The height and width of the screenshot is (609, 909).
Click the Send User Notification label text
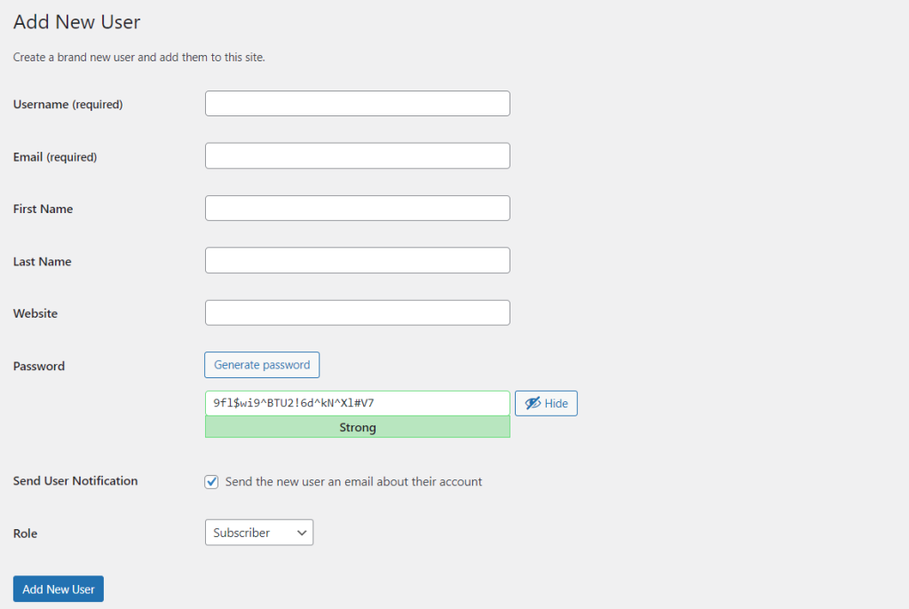click(75, 480)
